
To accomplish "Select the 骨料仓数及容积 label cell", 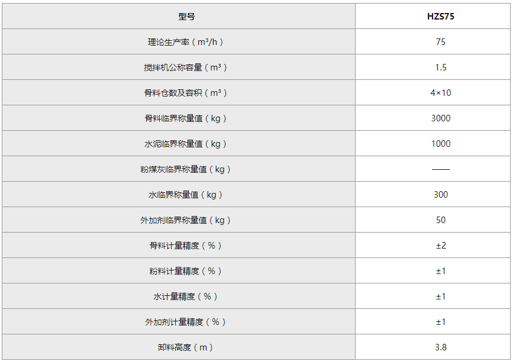I will (186, 93).
